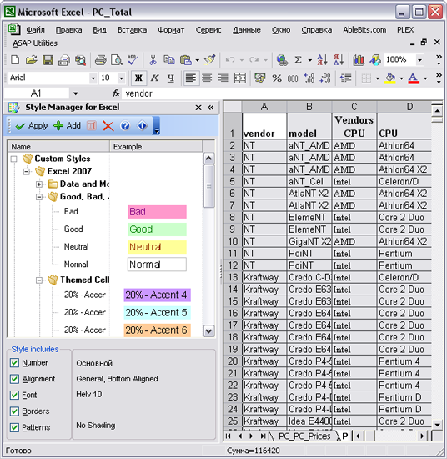Uncheck the Number checkbox
The height and width of the screenshot is (459, 447).
(14, 363)
